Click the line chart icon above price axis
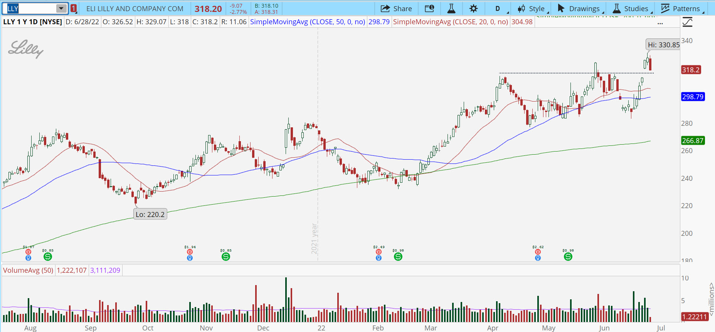Image resolution: width=715 pixels, height=332 pixels. click(687, 22)
